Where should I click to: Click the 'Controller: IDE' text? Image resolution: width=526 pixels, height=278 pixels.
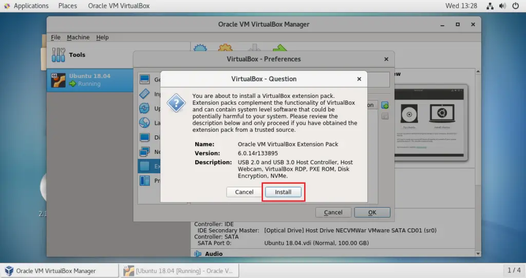pyautogui.click(x=214, y=224)
